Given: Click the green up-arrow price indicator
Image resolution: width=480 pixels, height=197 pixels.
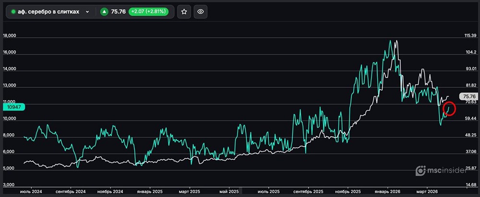Looking at the screenshot, I should (104, 12).
